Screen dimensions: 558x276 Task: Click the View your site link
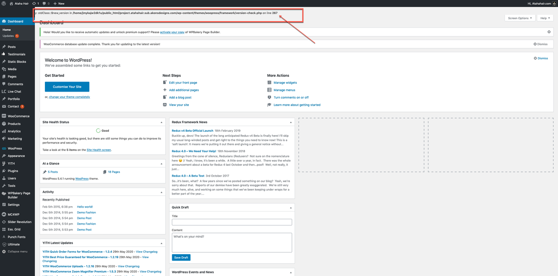(179, 105)
